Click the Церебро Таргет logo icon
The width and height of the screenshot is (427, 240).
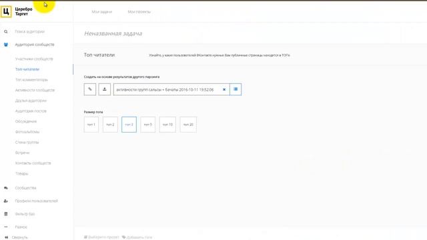pos(6,11)
